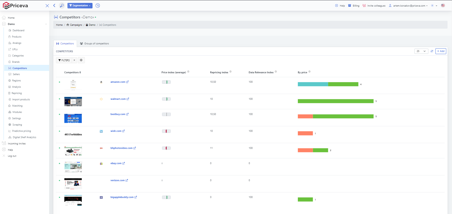Screen dimensions: 452x214
Task: Open table settings gear icon
Action: pos(81,60)
